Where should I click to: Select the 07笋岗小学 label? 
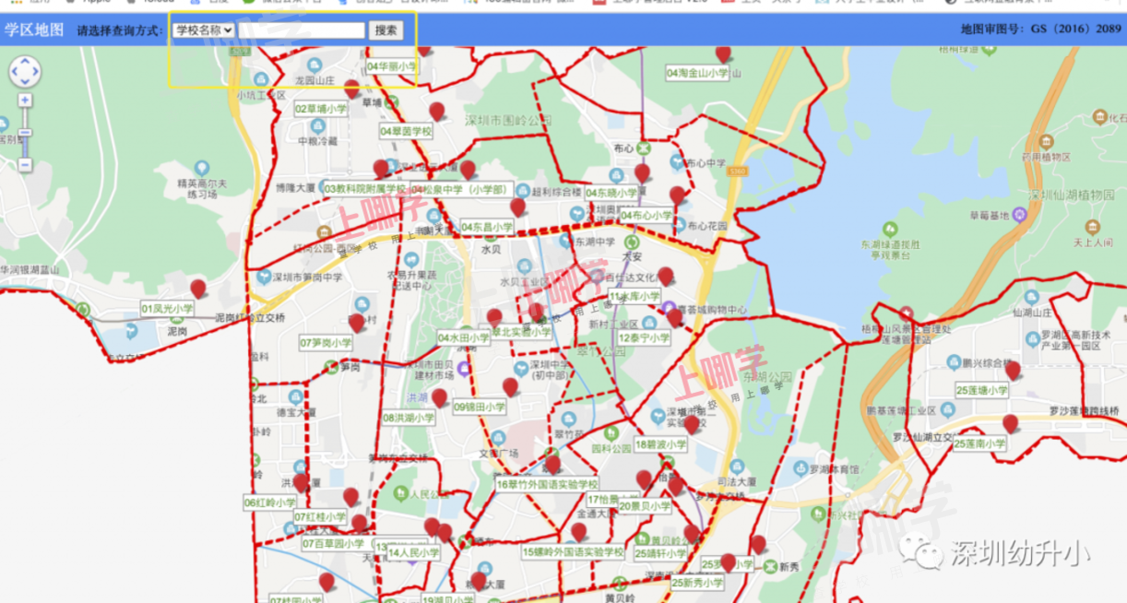coord(326,343)
